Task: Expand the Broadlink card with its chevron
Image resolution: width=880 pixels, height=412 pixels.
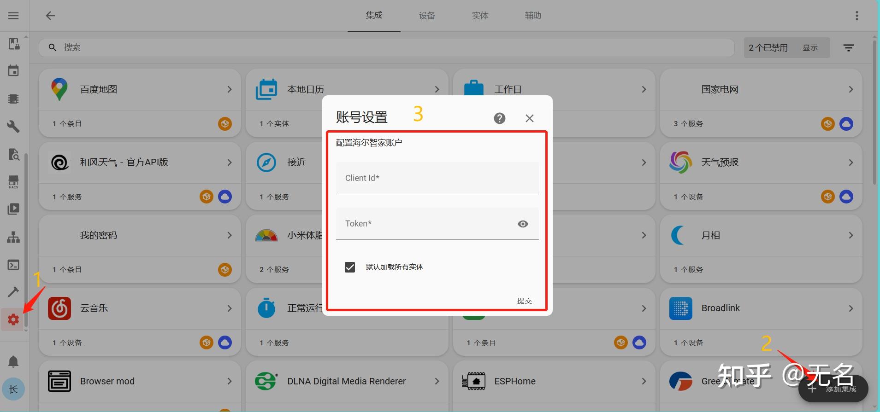Action: click(x=851, y=308)
